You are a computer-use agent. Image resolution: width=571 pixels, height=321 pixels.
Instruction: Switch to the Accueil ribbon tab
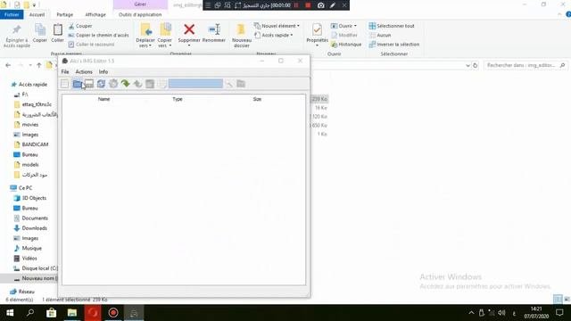37,14
